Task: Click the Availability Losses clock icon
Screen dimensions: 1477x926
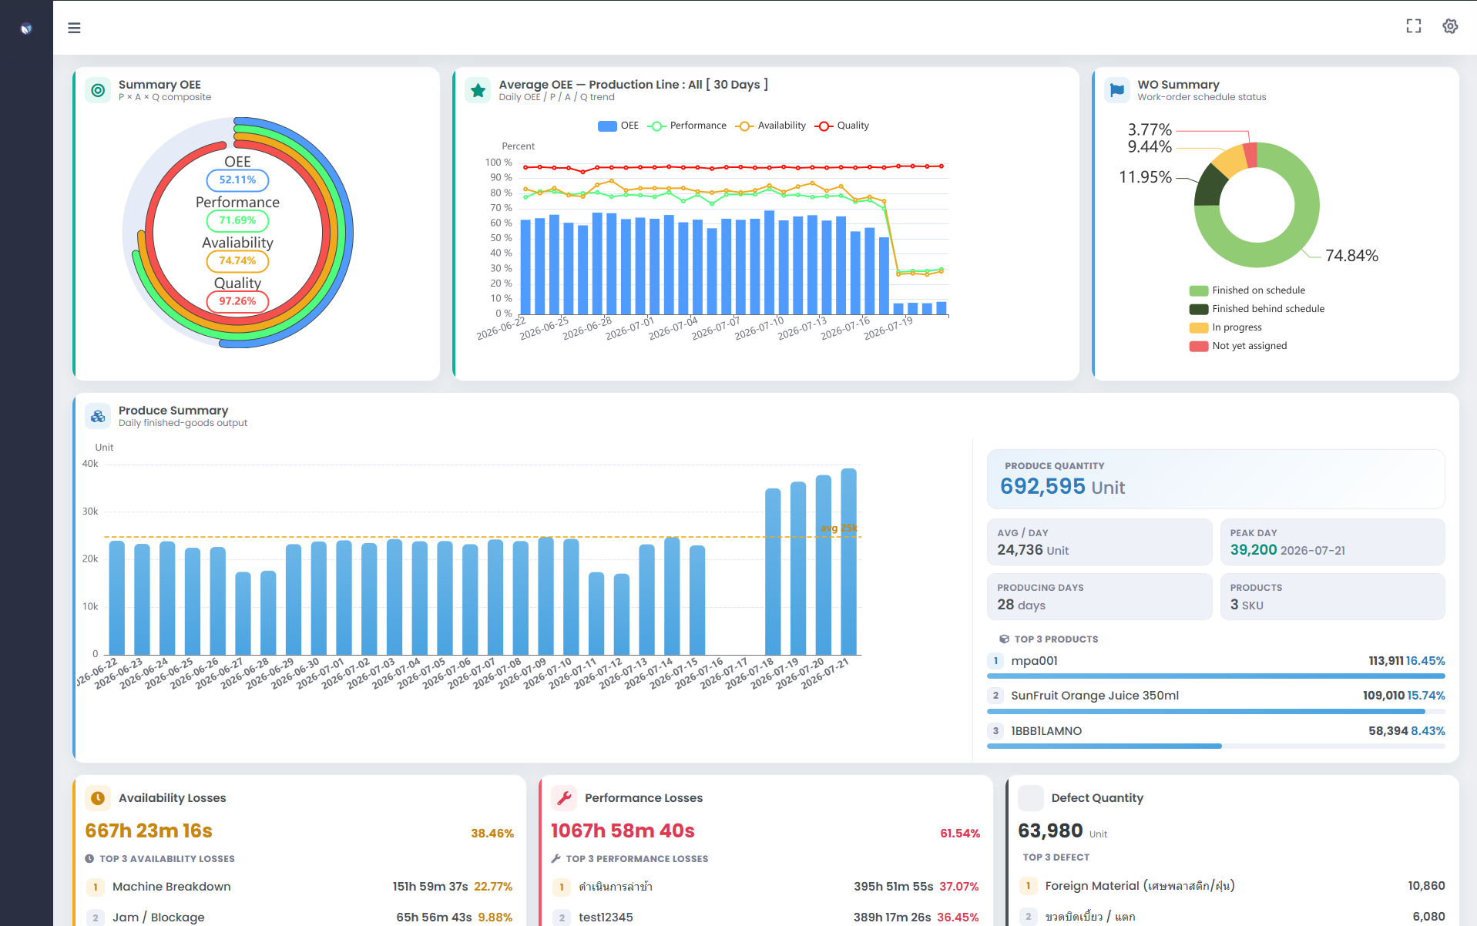Action: (98, 798)
